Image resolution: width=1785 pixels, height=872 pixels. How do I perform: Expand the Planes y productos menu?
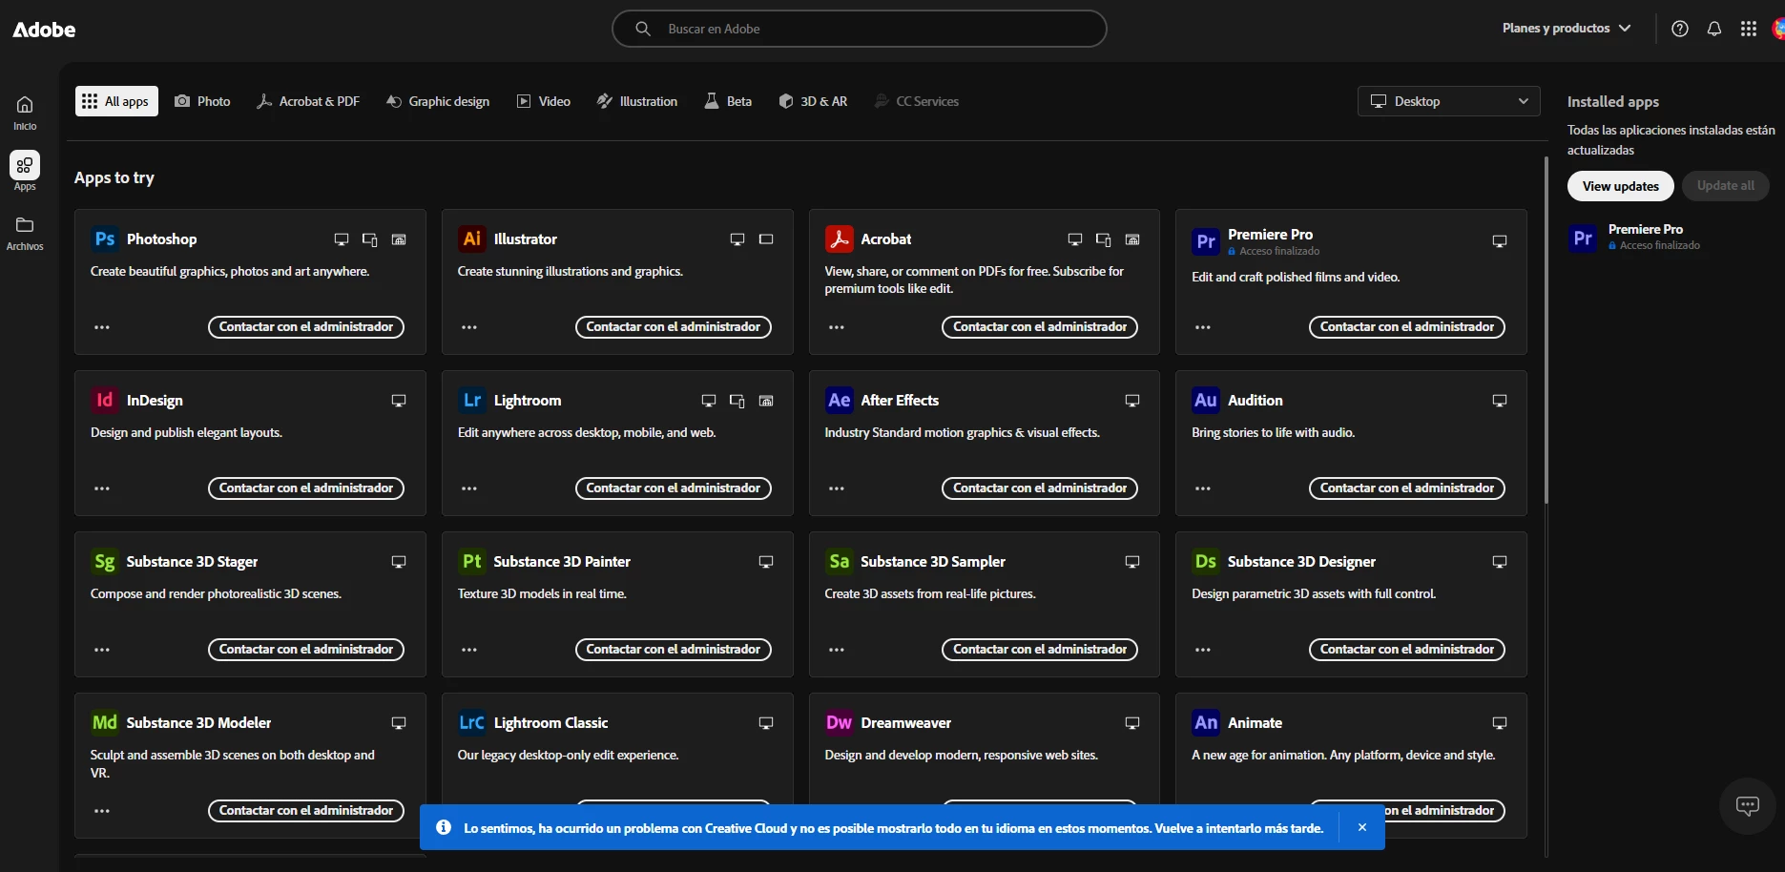(1567, 29)
